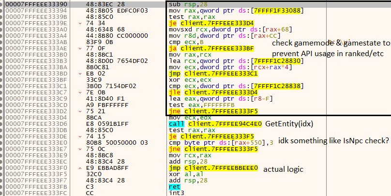Select bytes '48:8B05 EDFC0F03'

(x=117, y=11)
